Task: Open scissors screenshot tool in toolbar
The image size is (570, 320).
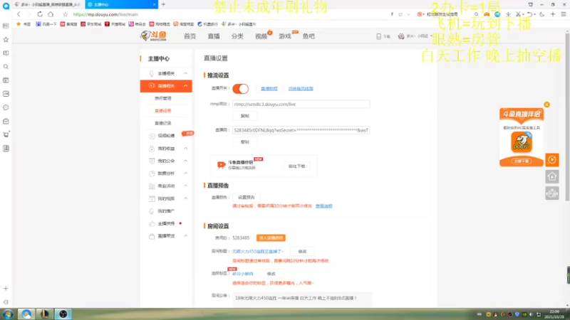Action: pyautogui.click(x=519, y=14)
